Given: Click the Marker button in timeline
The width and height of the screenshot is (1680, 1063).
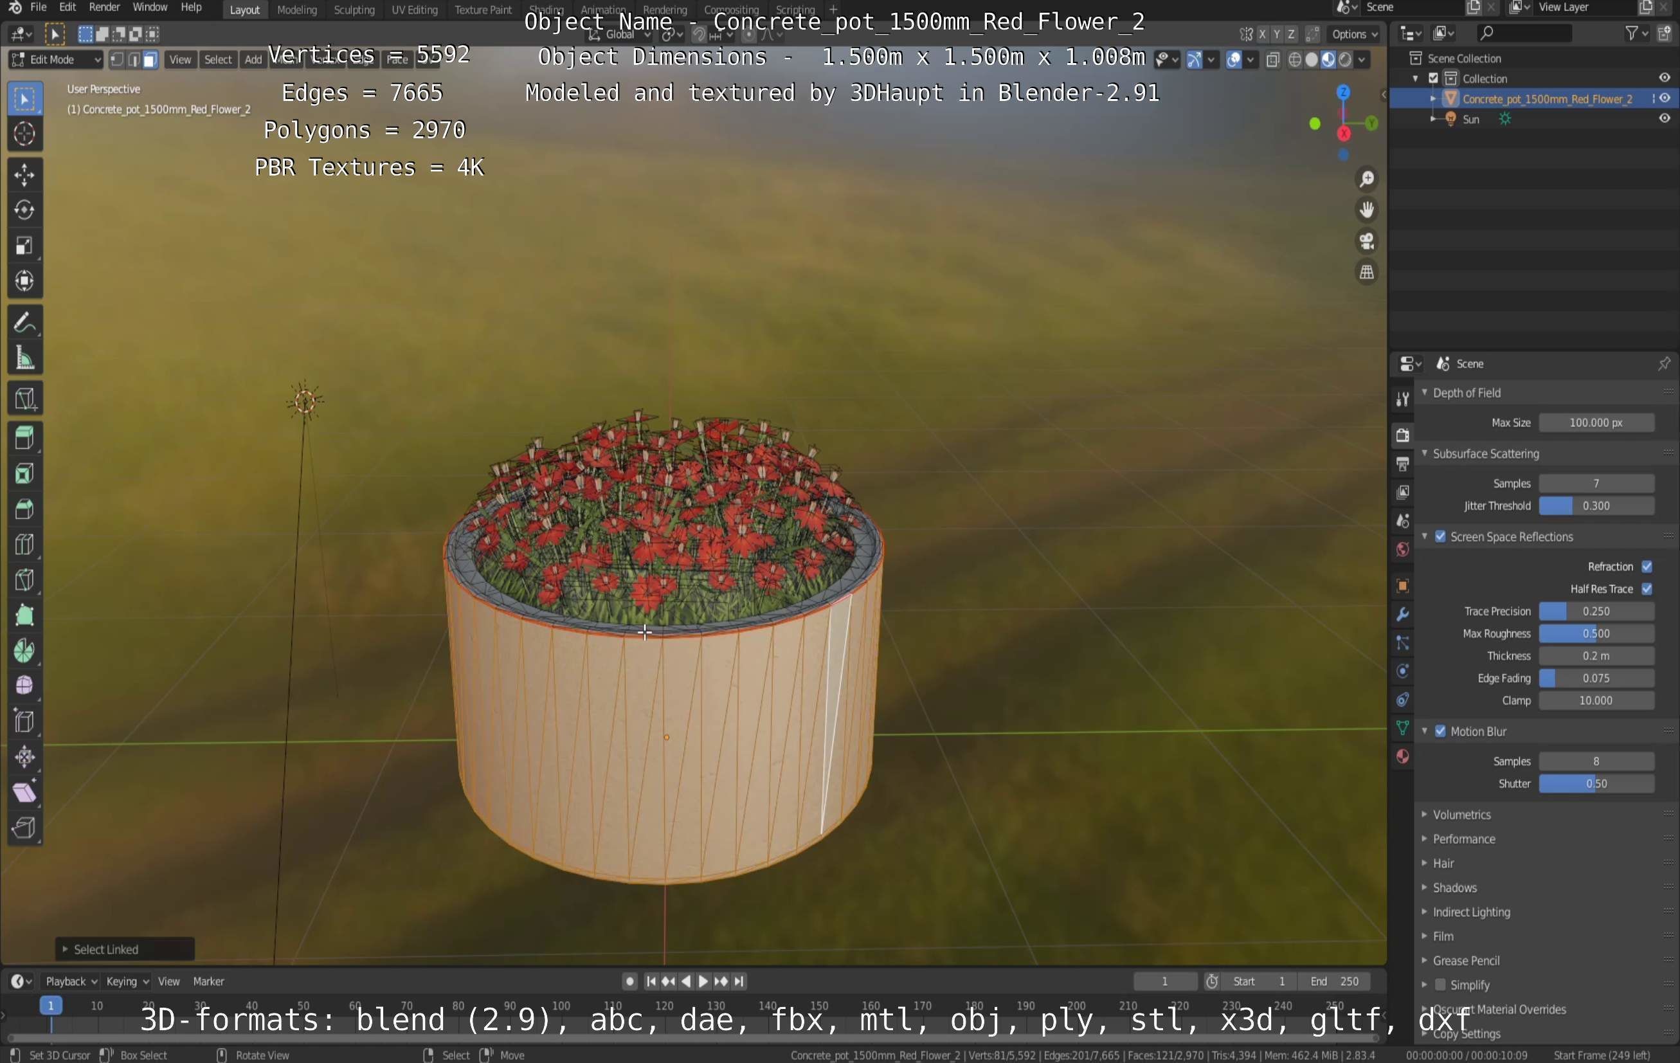Looking at the screenshot, I should click(208, 981).
